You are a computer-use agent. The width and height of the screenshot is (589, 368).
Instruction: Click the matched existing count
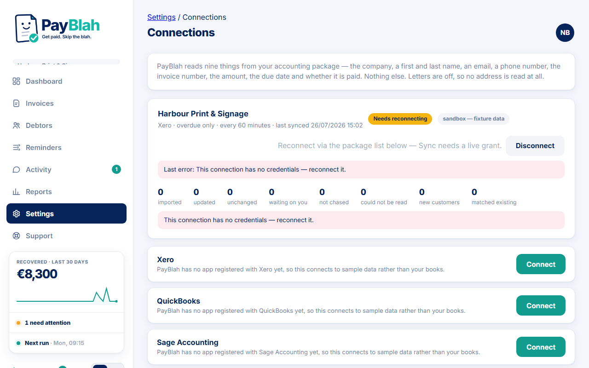point(494,196)
